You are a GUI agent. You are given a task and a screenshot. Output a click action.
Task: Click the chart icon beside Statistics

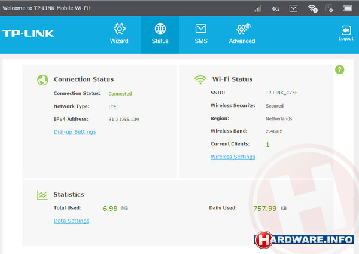pyautogui.click(x=42, y=195)
